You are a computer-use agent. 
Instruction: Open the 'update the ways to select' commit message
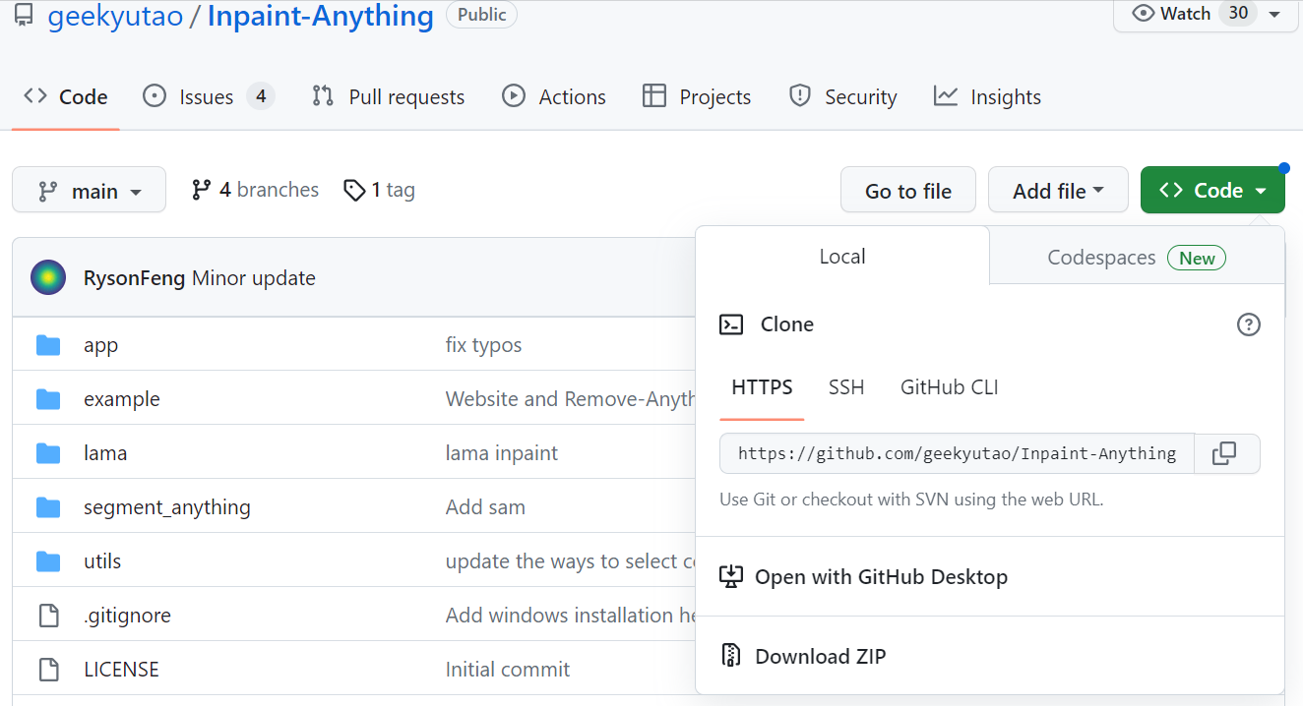tap(570, 561)
